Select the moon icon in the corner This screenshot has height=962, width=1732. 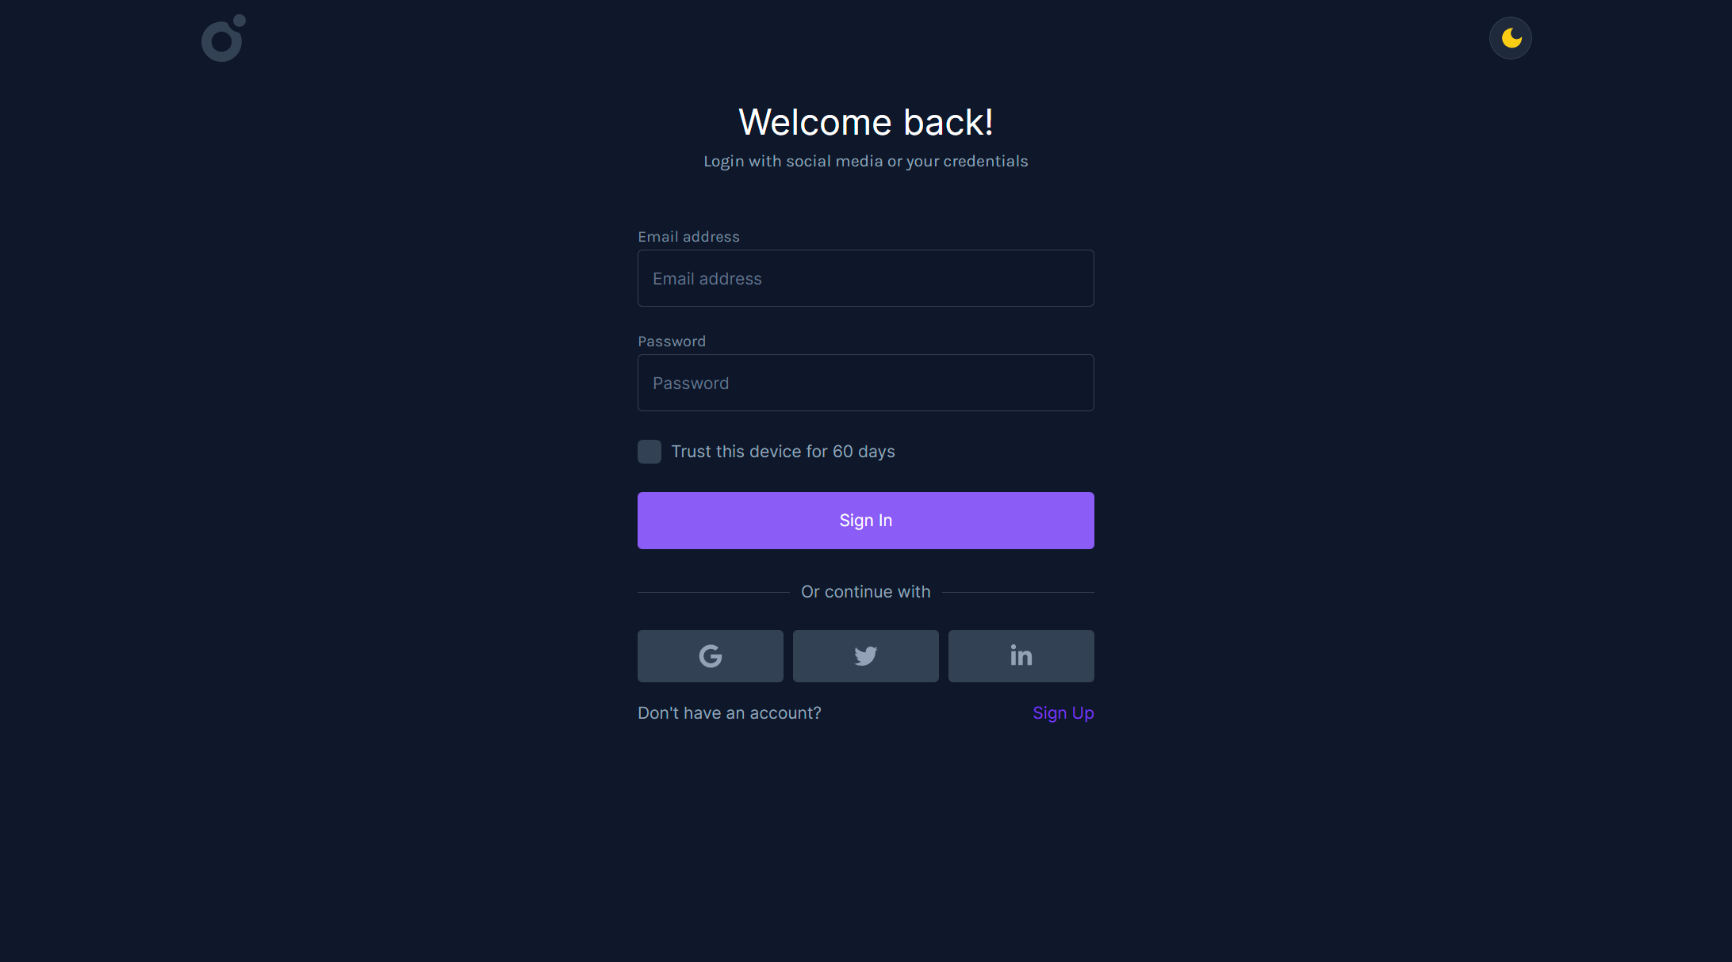click(x=1510, y=37)
